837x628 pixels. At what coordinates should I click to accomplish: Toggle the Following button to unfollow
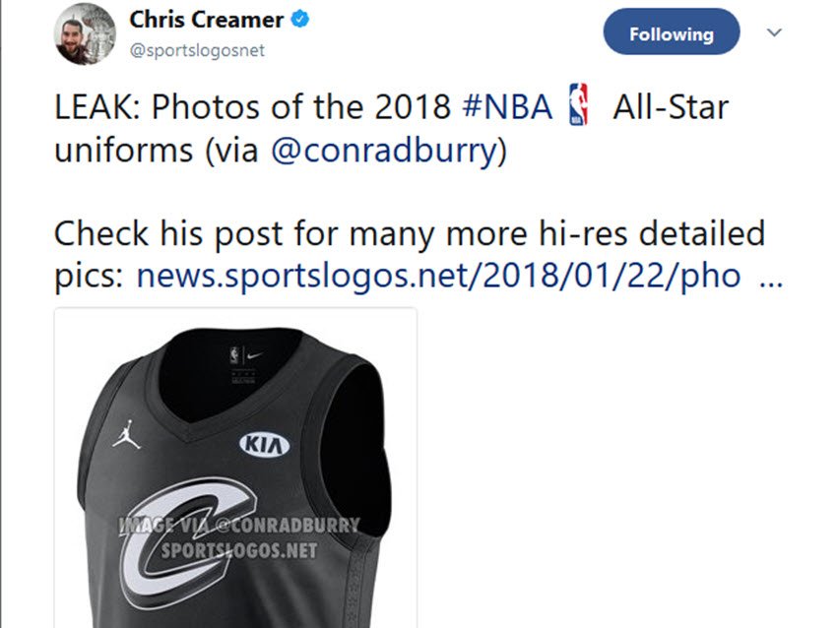click(671, 34)
